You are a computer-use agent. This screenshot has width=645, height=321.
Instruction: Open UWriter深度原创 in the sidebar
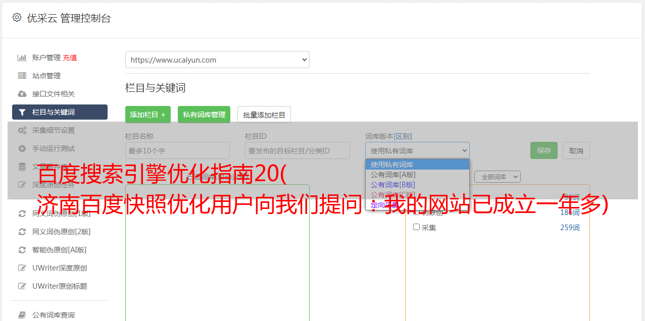(x=60, y=268)
